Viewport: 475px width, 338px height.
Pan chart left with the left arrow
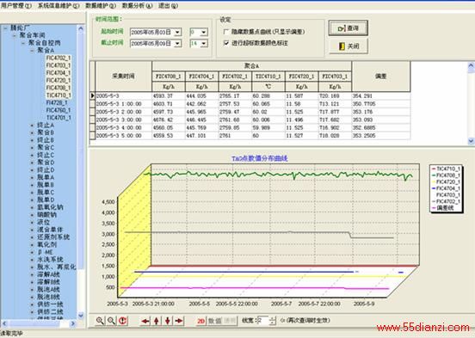(145, 321)
